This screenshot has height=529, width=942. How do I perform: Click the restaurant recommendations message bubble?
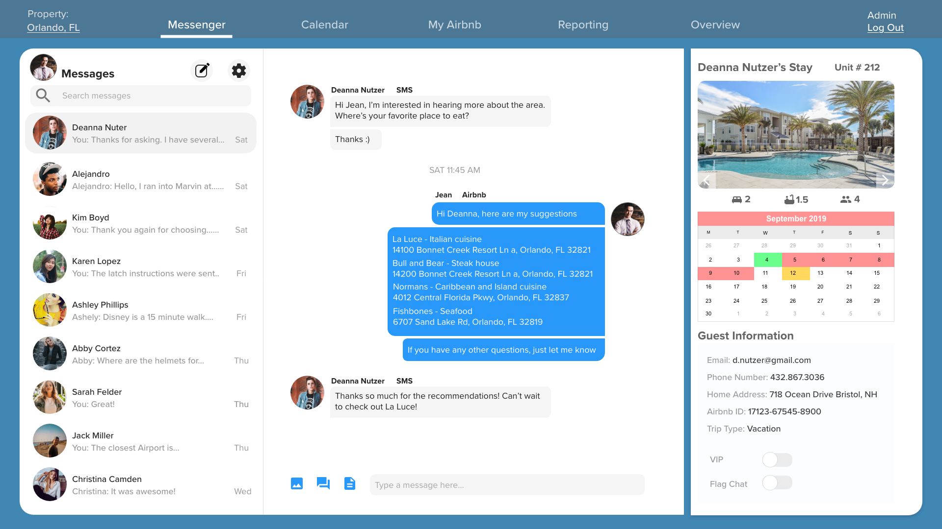(x=496, y=281)
